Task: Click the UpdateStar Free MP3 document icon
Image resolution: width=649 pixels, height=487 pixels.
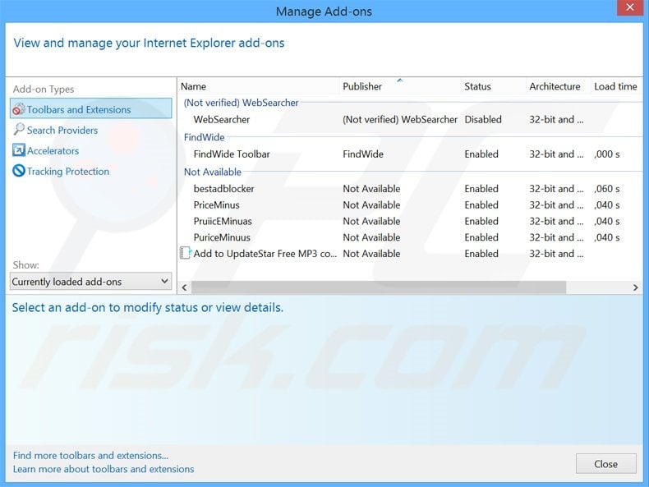Action: (186, 253)
